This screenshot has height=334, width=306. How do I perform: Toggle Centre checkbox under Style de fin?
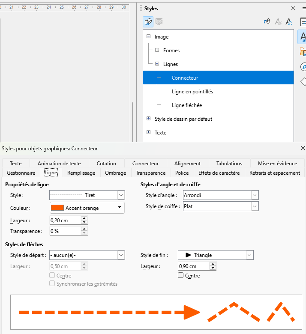180,275
